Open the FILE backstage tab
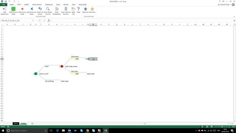This screenshot has height=133, width=236. (x=3, y=5)
